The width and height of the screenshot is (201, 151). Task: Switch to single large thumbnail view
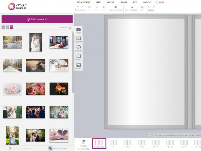[3, 27]
